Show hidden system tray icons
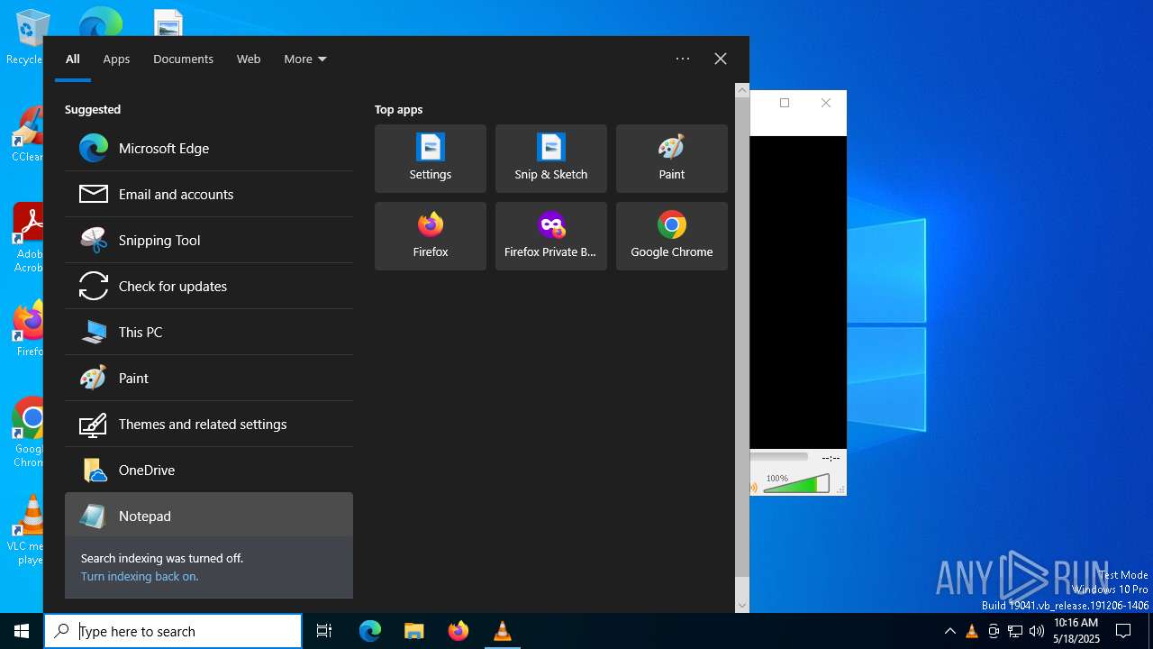 (950, 631)
